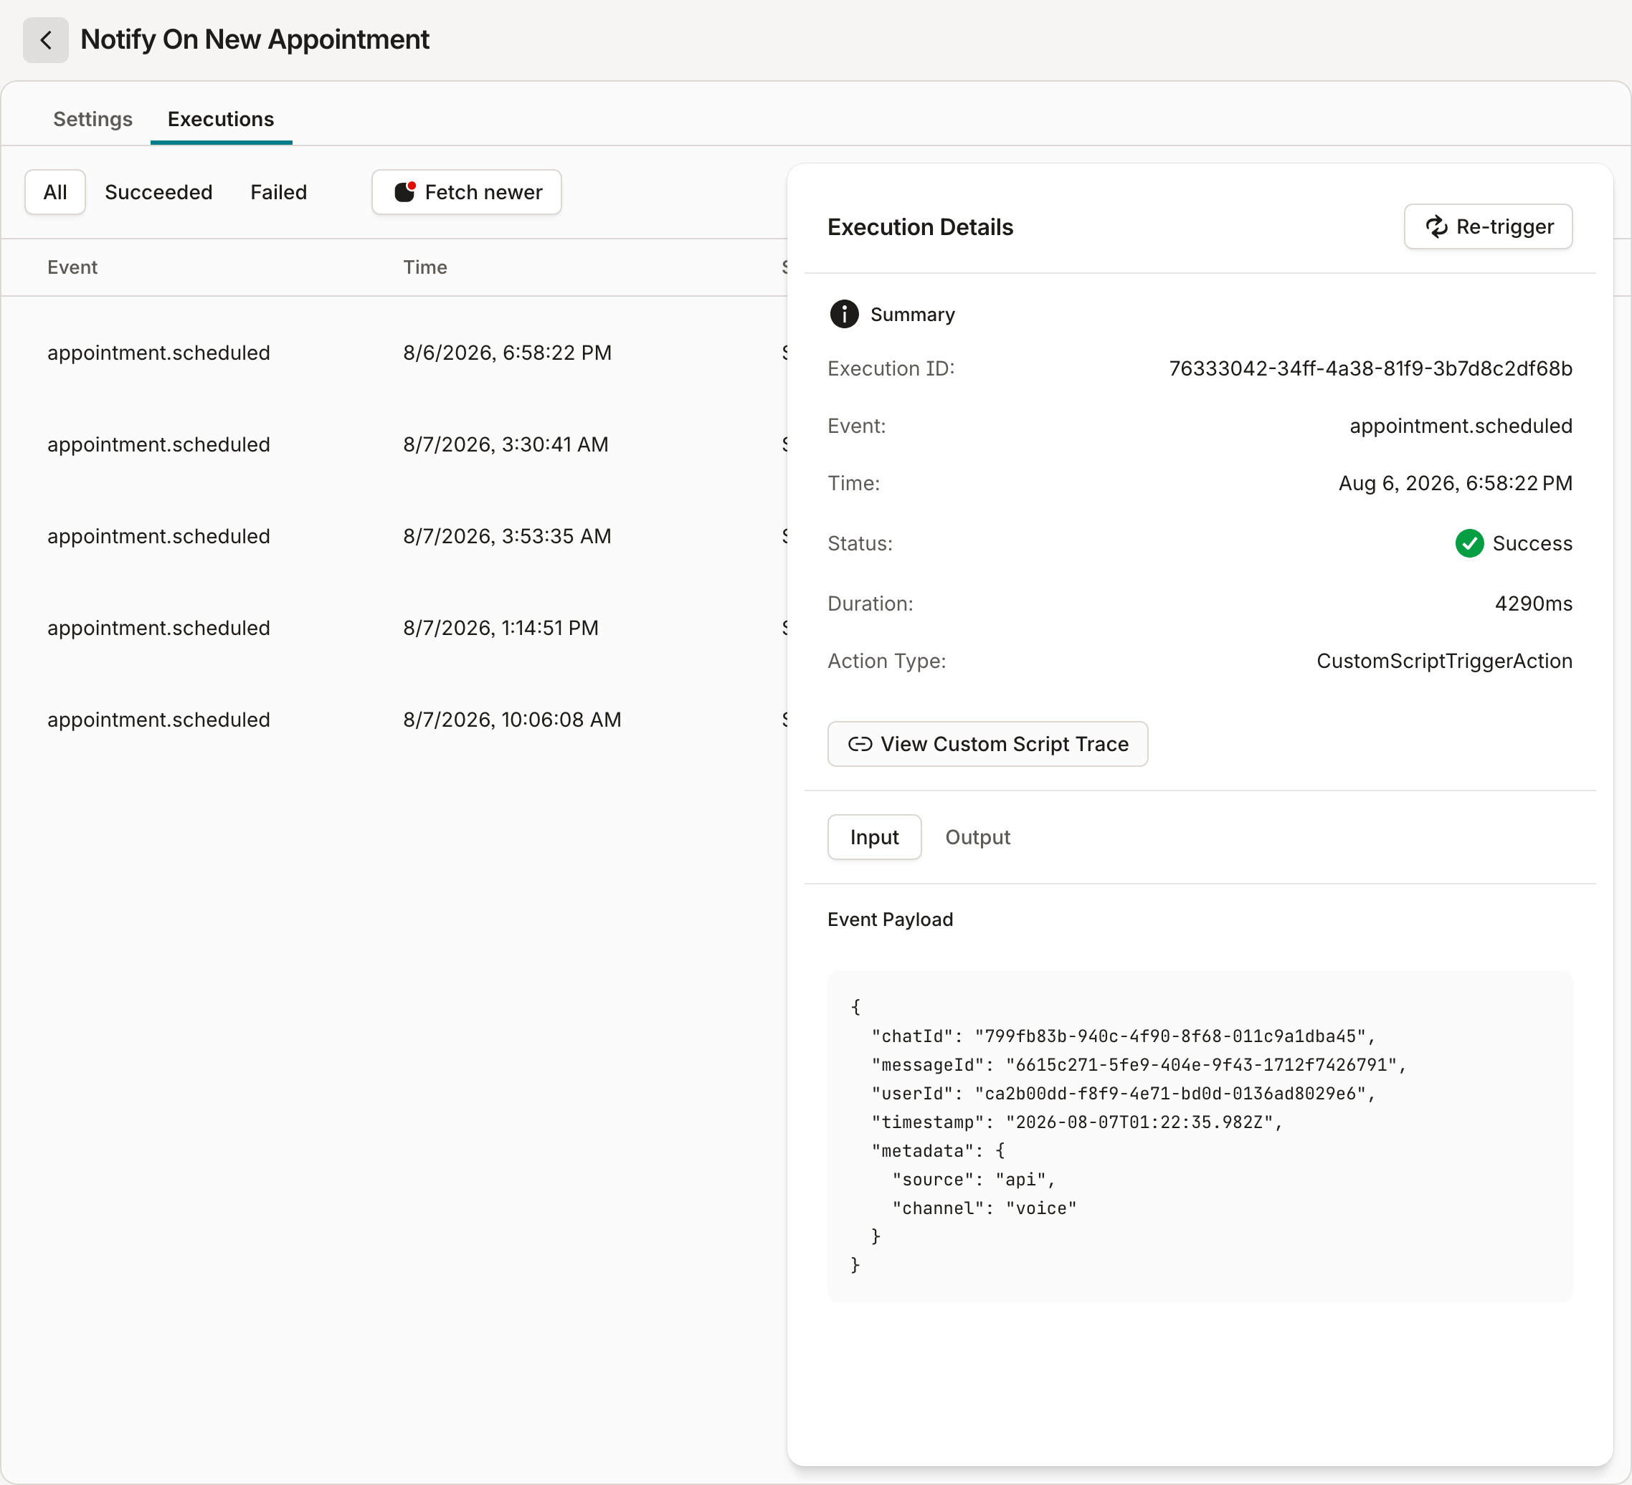
Task: Click the chatId line in the payload
Action: [x=1123, y=1036]
